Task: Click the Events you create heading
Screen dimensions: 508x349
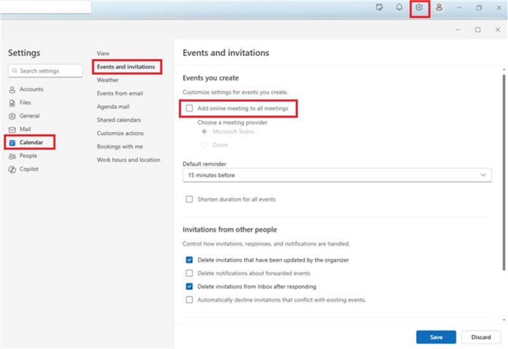Action: 211,78
